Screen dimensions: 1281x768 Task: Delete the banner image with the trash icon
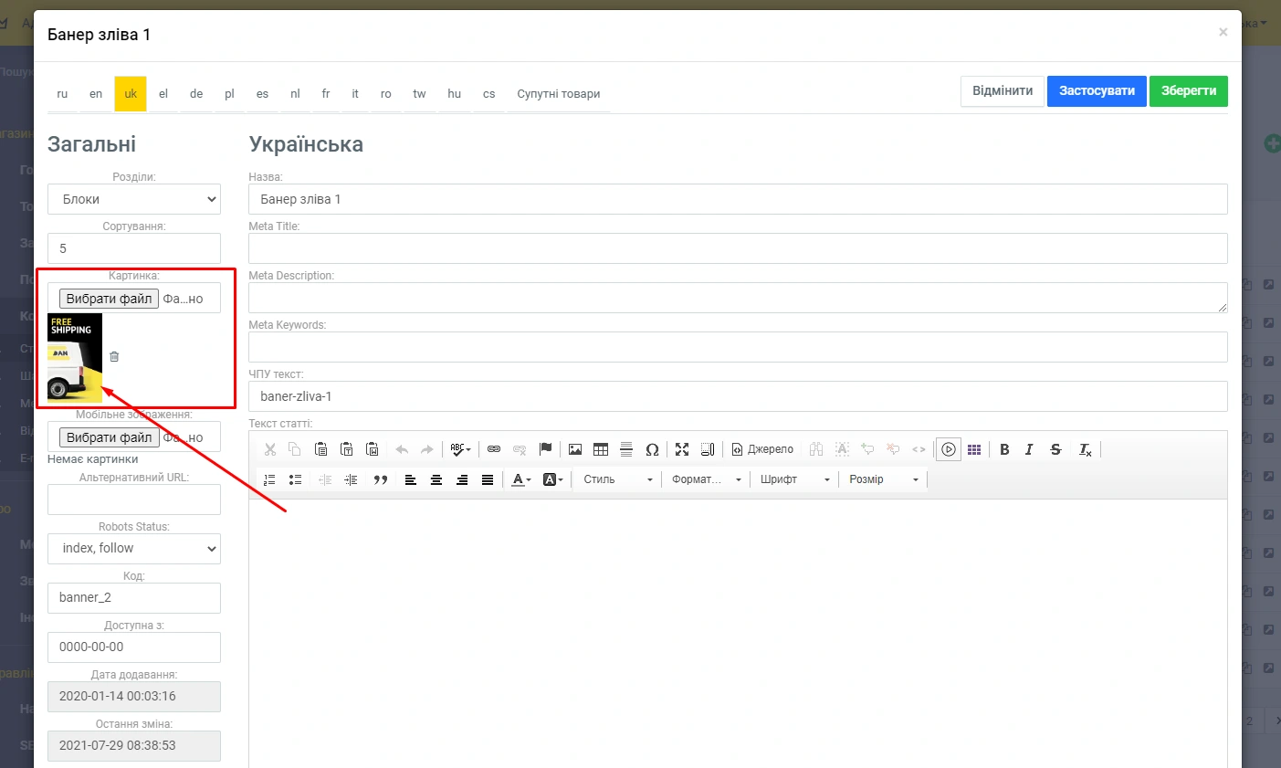[114, 357]
